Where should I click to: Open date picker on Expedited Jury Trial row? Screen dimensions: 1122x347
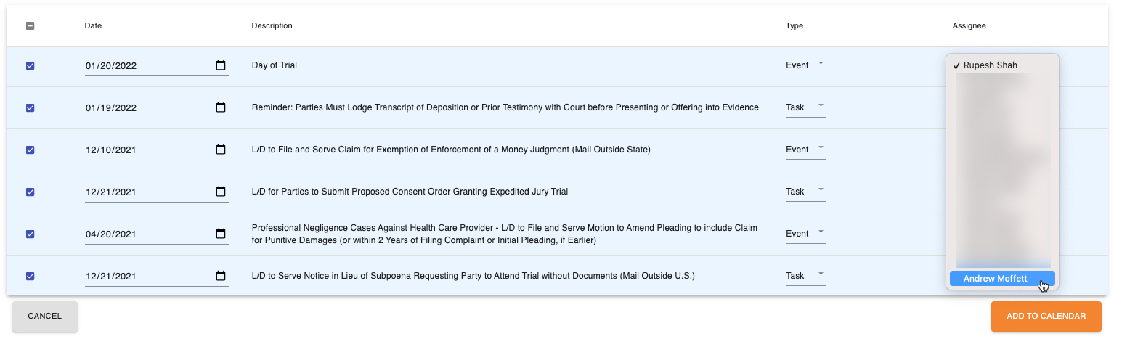[x=221, y=192]
